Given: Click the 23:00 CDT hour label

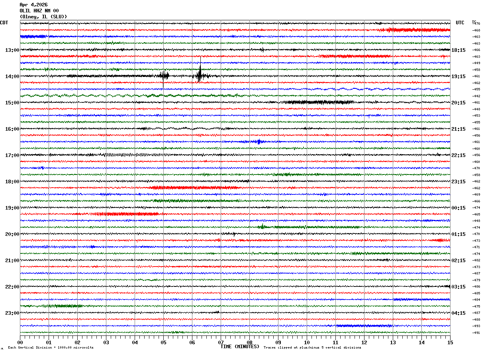Looking at the screenshot, I should (x=12, y=313).
